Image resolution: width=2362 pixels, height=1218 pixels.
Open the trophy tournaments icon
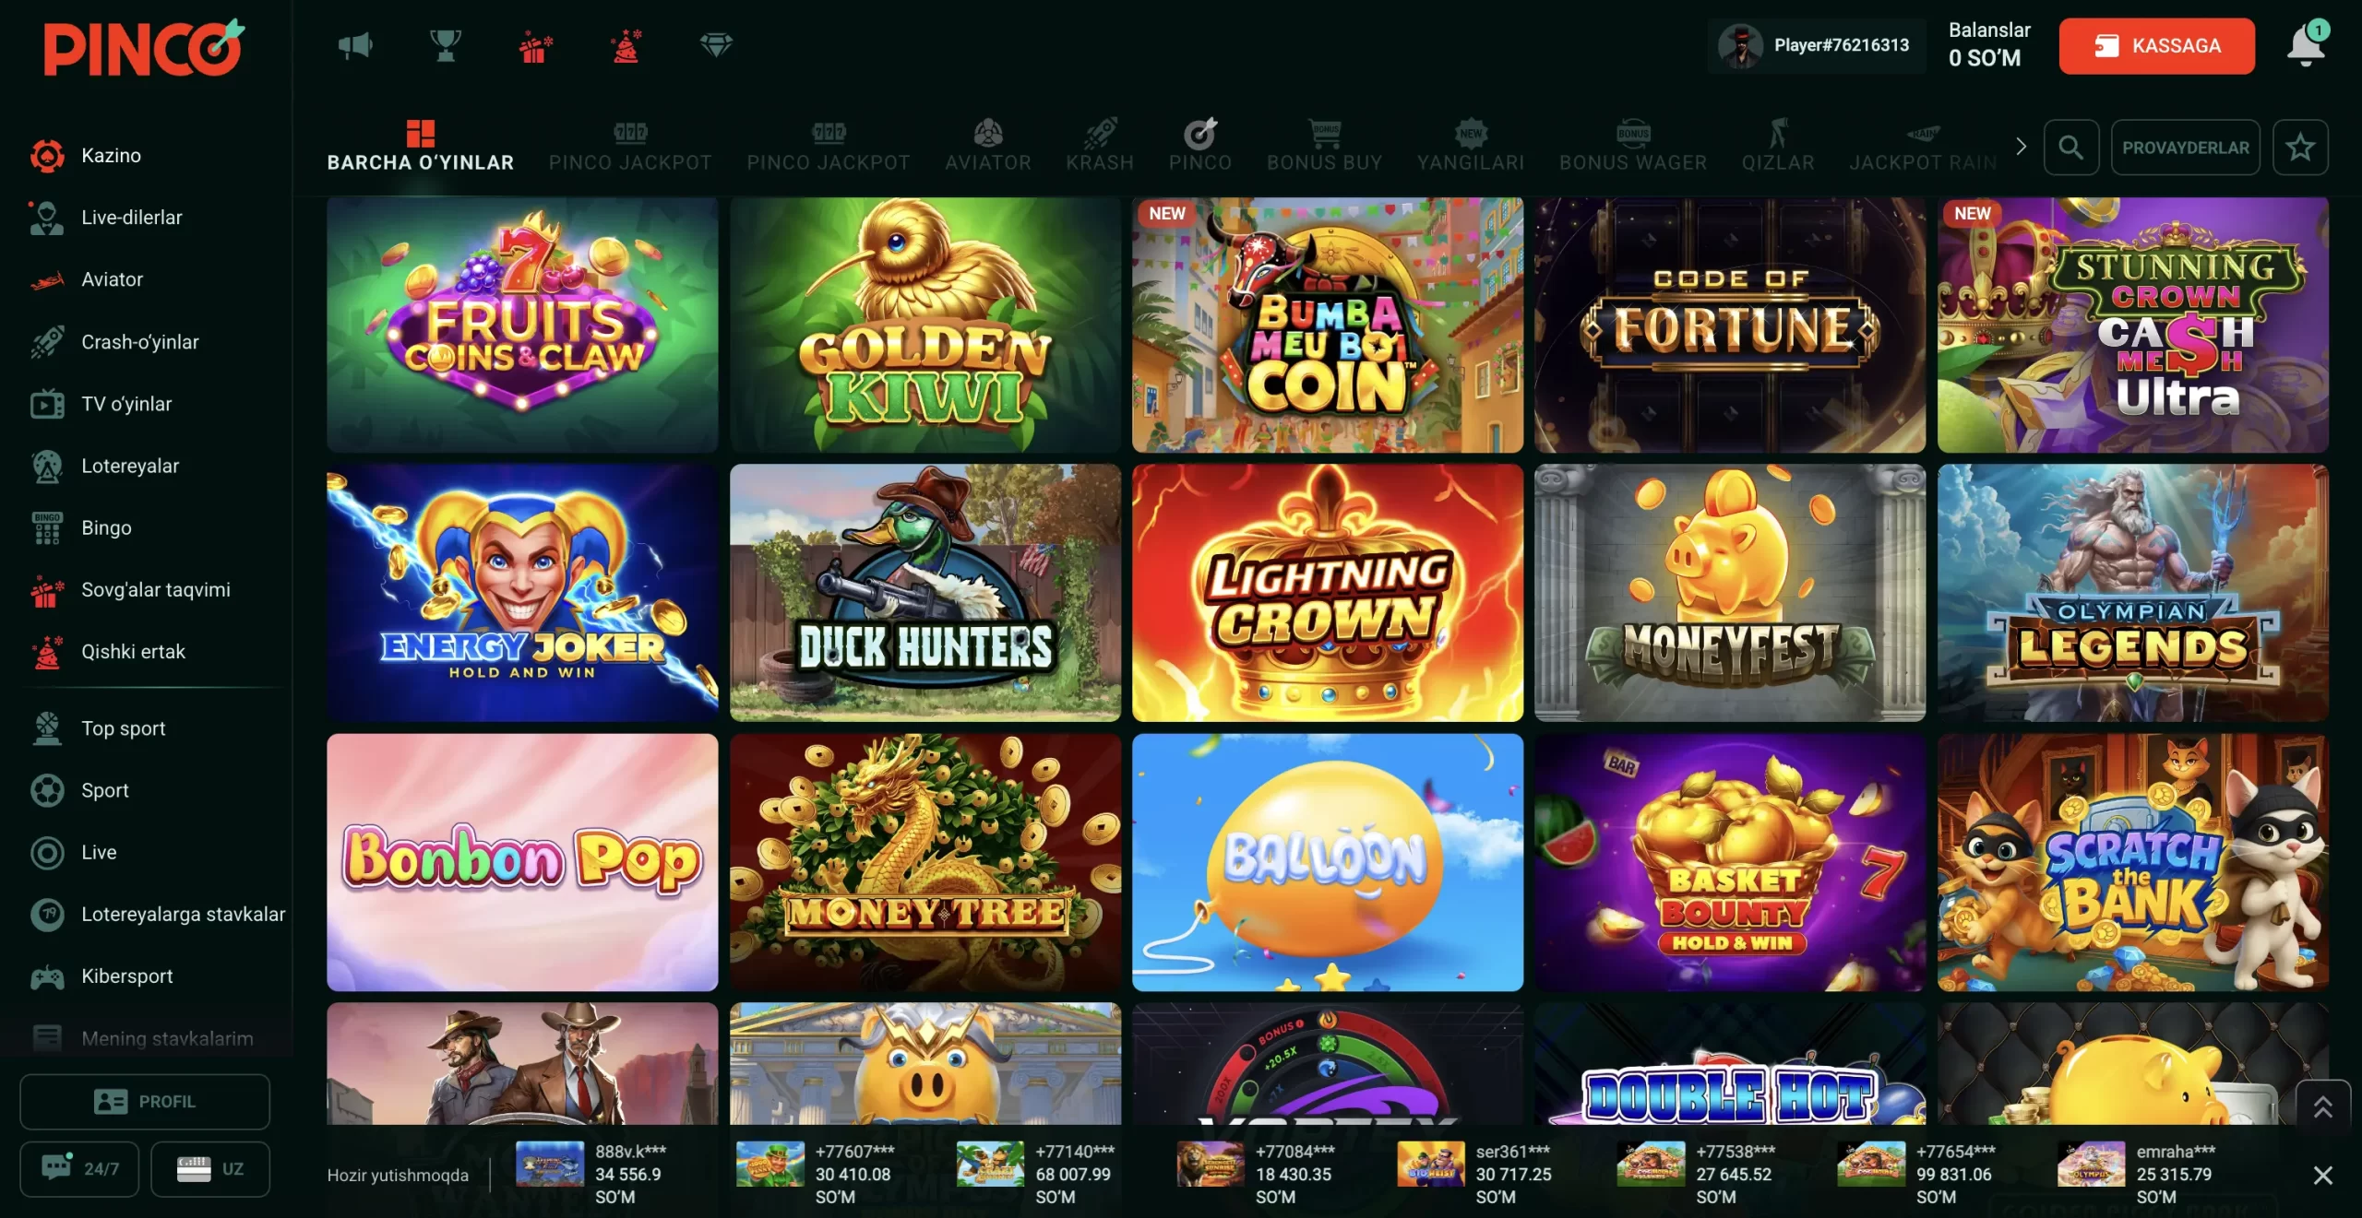click(x=446, y=45)
